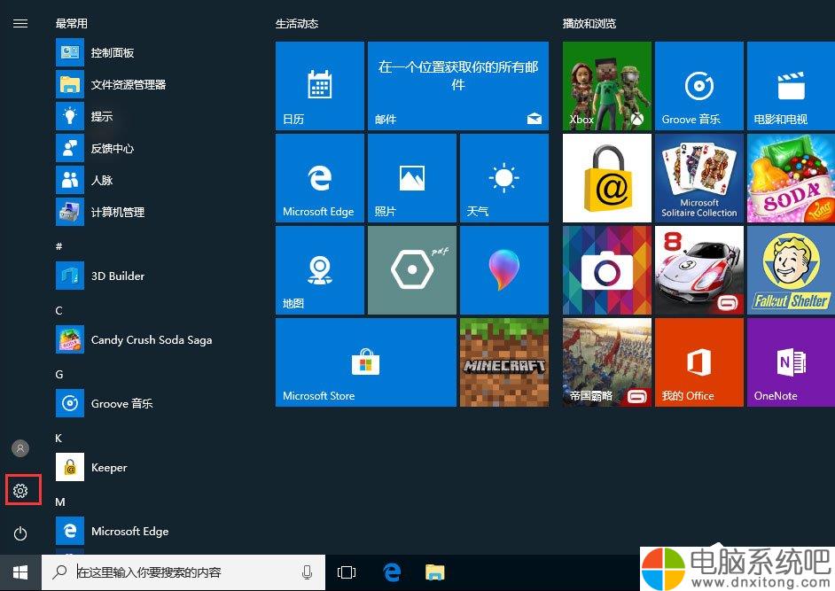Open the 我的 Office tile
Image resolution: width=835 pixels, height=591 pixels.
coord(699,362)
